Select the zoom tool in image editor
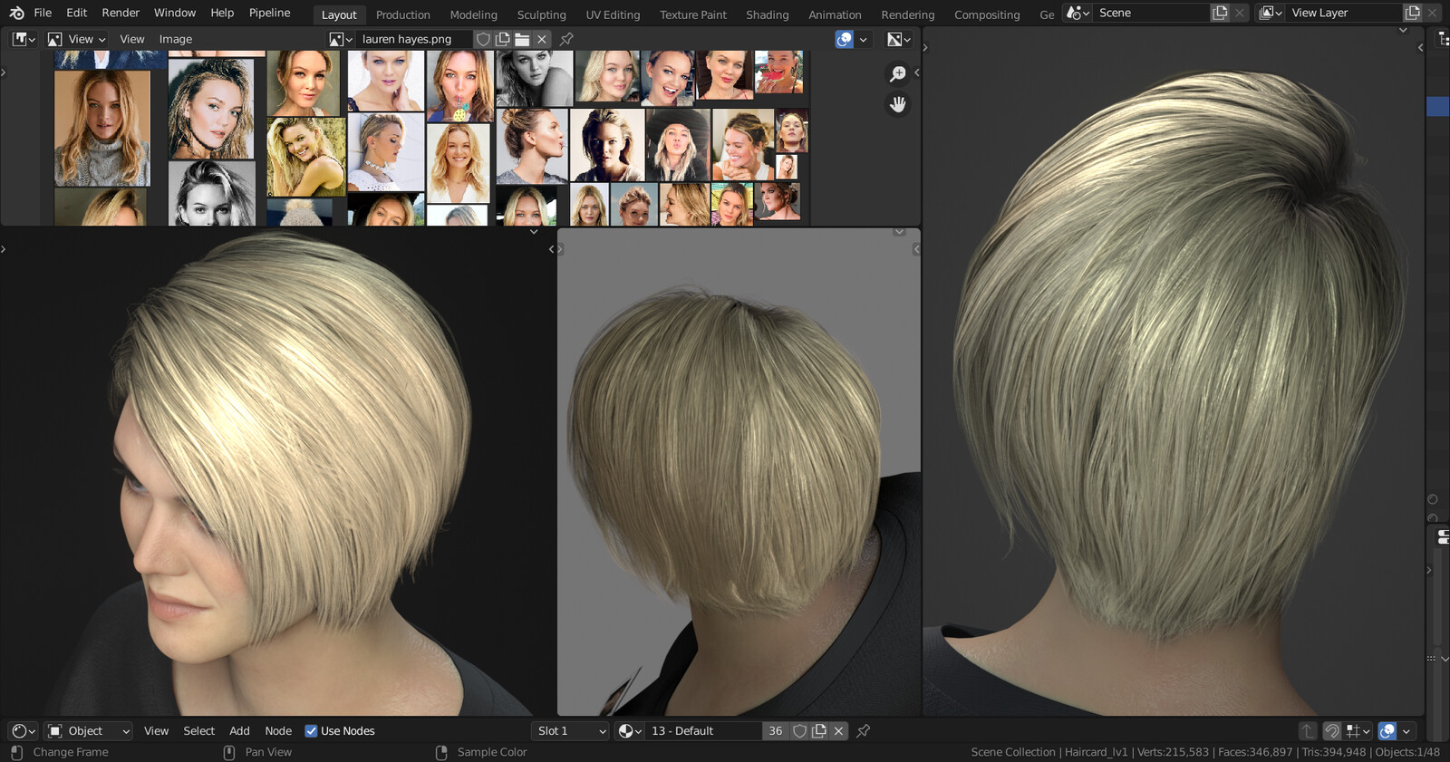1450x762 pixels. pyautogui.click(x=897, y=74)
